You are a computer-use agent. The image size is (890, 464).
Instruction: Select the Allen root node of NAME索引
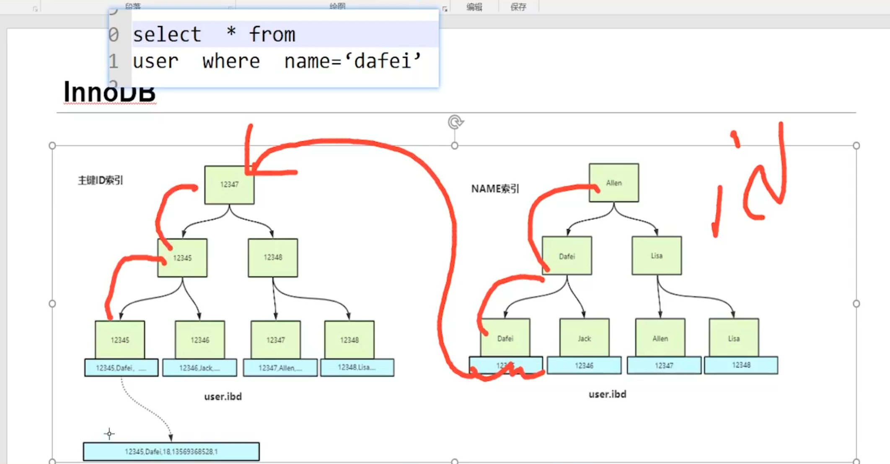tap(613, 183)
